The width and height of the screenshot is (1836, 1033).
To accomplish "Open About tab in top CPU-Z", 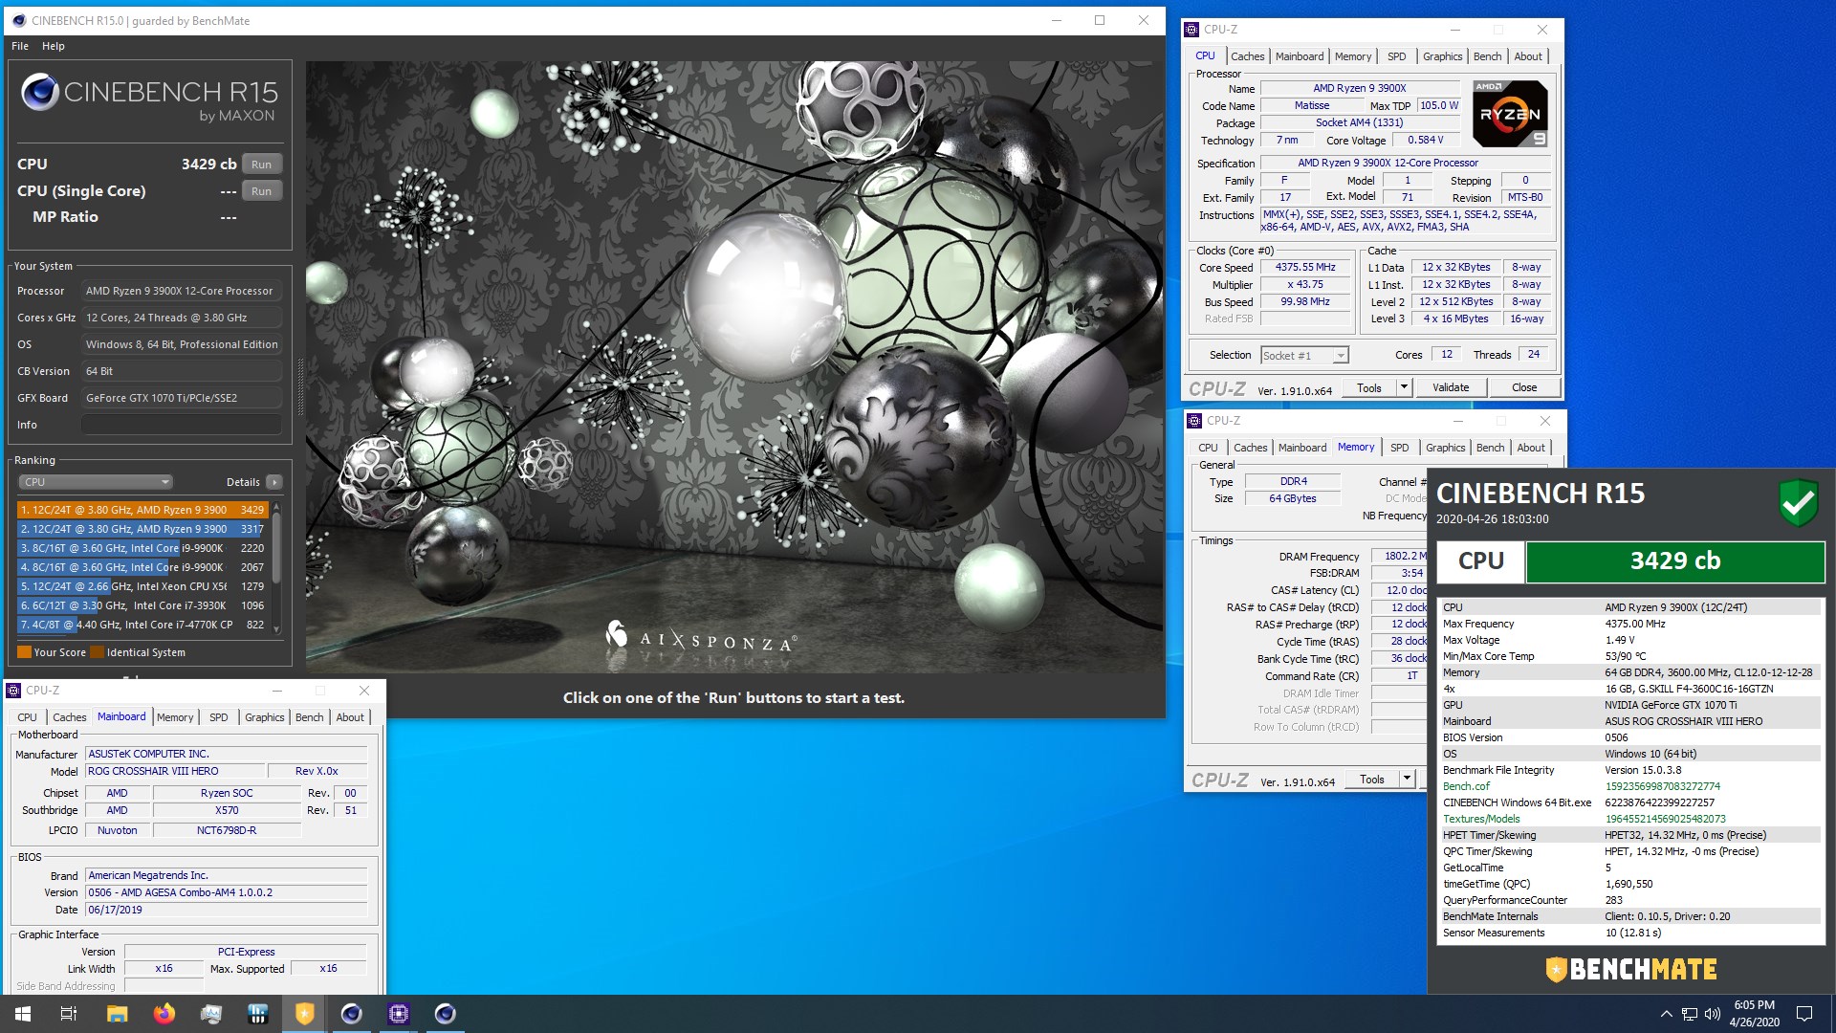I will pos(1528,56).
